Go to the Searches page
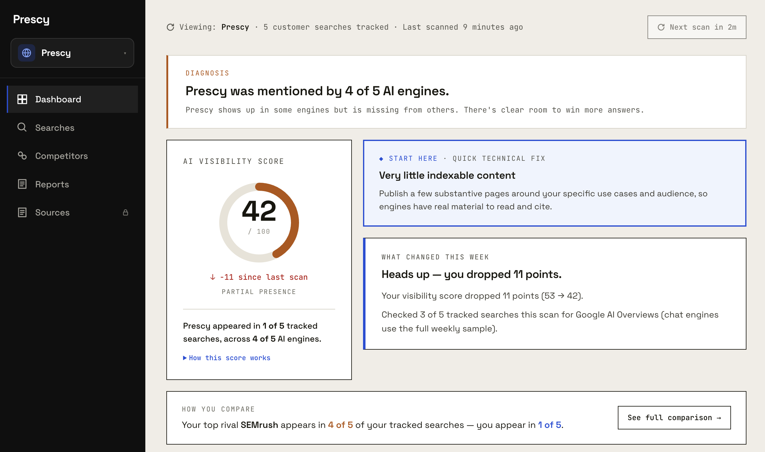 point(72,128)
